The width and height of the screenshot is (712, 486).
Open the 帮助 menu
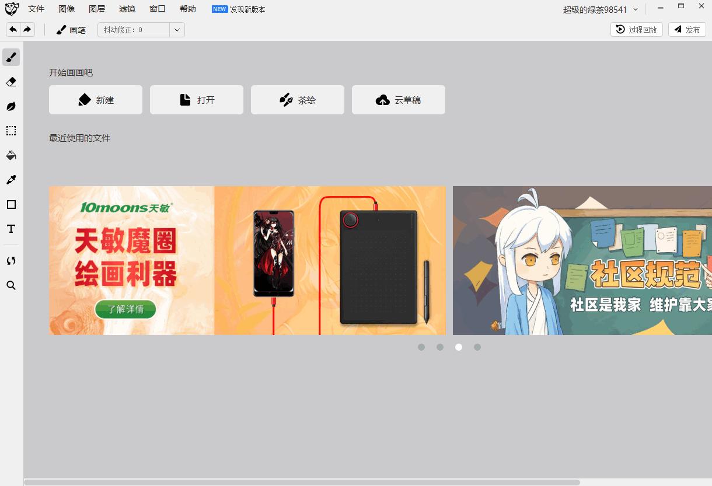tap(188, 9)
